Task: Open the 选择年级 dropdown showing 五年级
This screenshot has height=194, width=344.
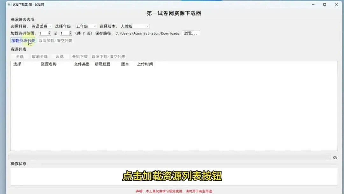Action: [x=86, y=26]
